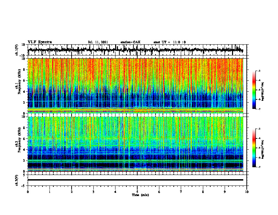This screenshot has height=215, width=278.
Task: Click time axis tick label '7'
Action: [x=181, y=192]
